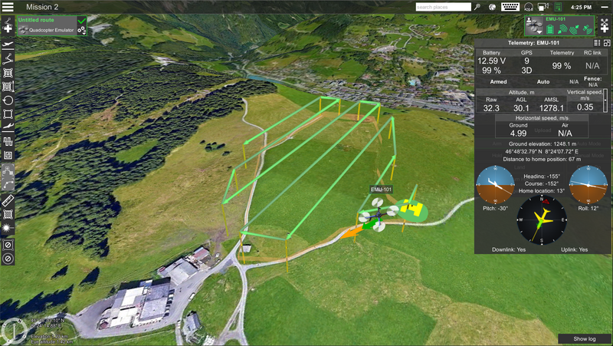Click the Show log button
This screenshot has width=613, height=346.
pos(584,338)
